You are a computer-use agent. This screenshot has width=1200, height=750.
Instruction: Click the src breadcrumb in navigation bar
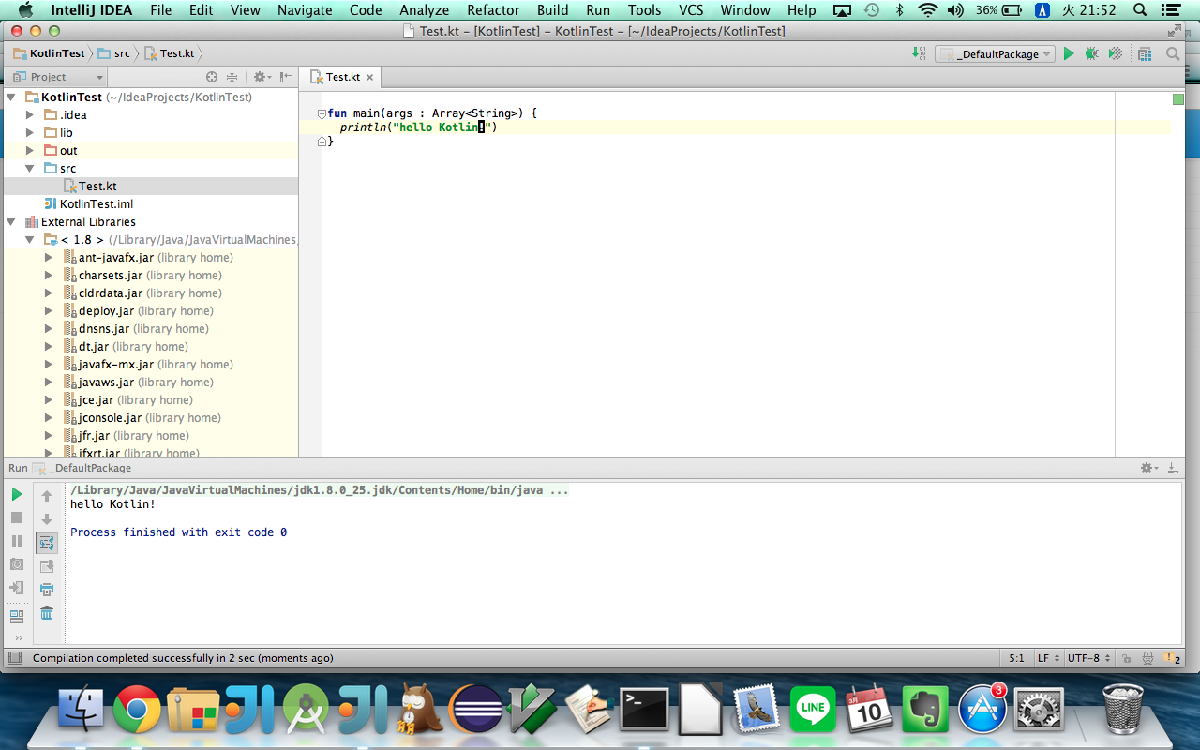coord(114,53)
